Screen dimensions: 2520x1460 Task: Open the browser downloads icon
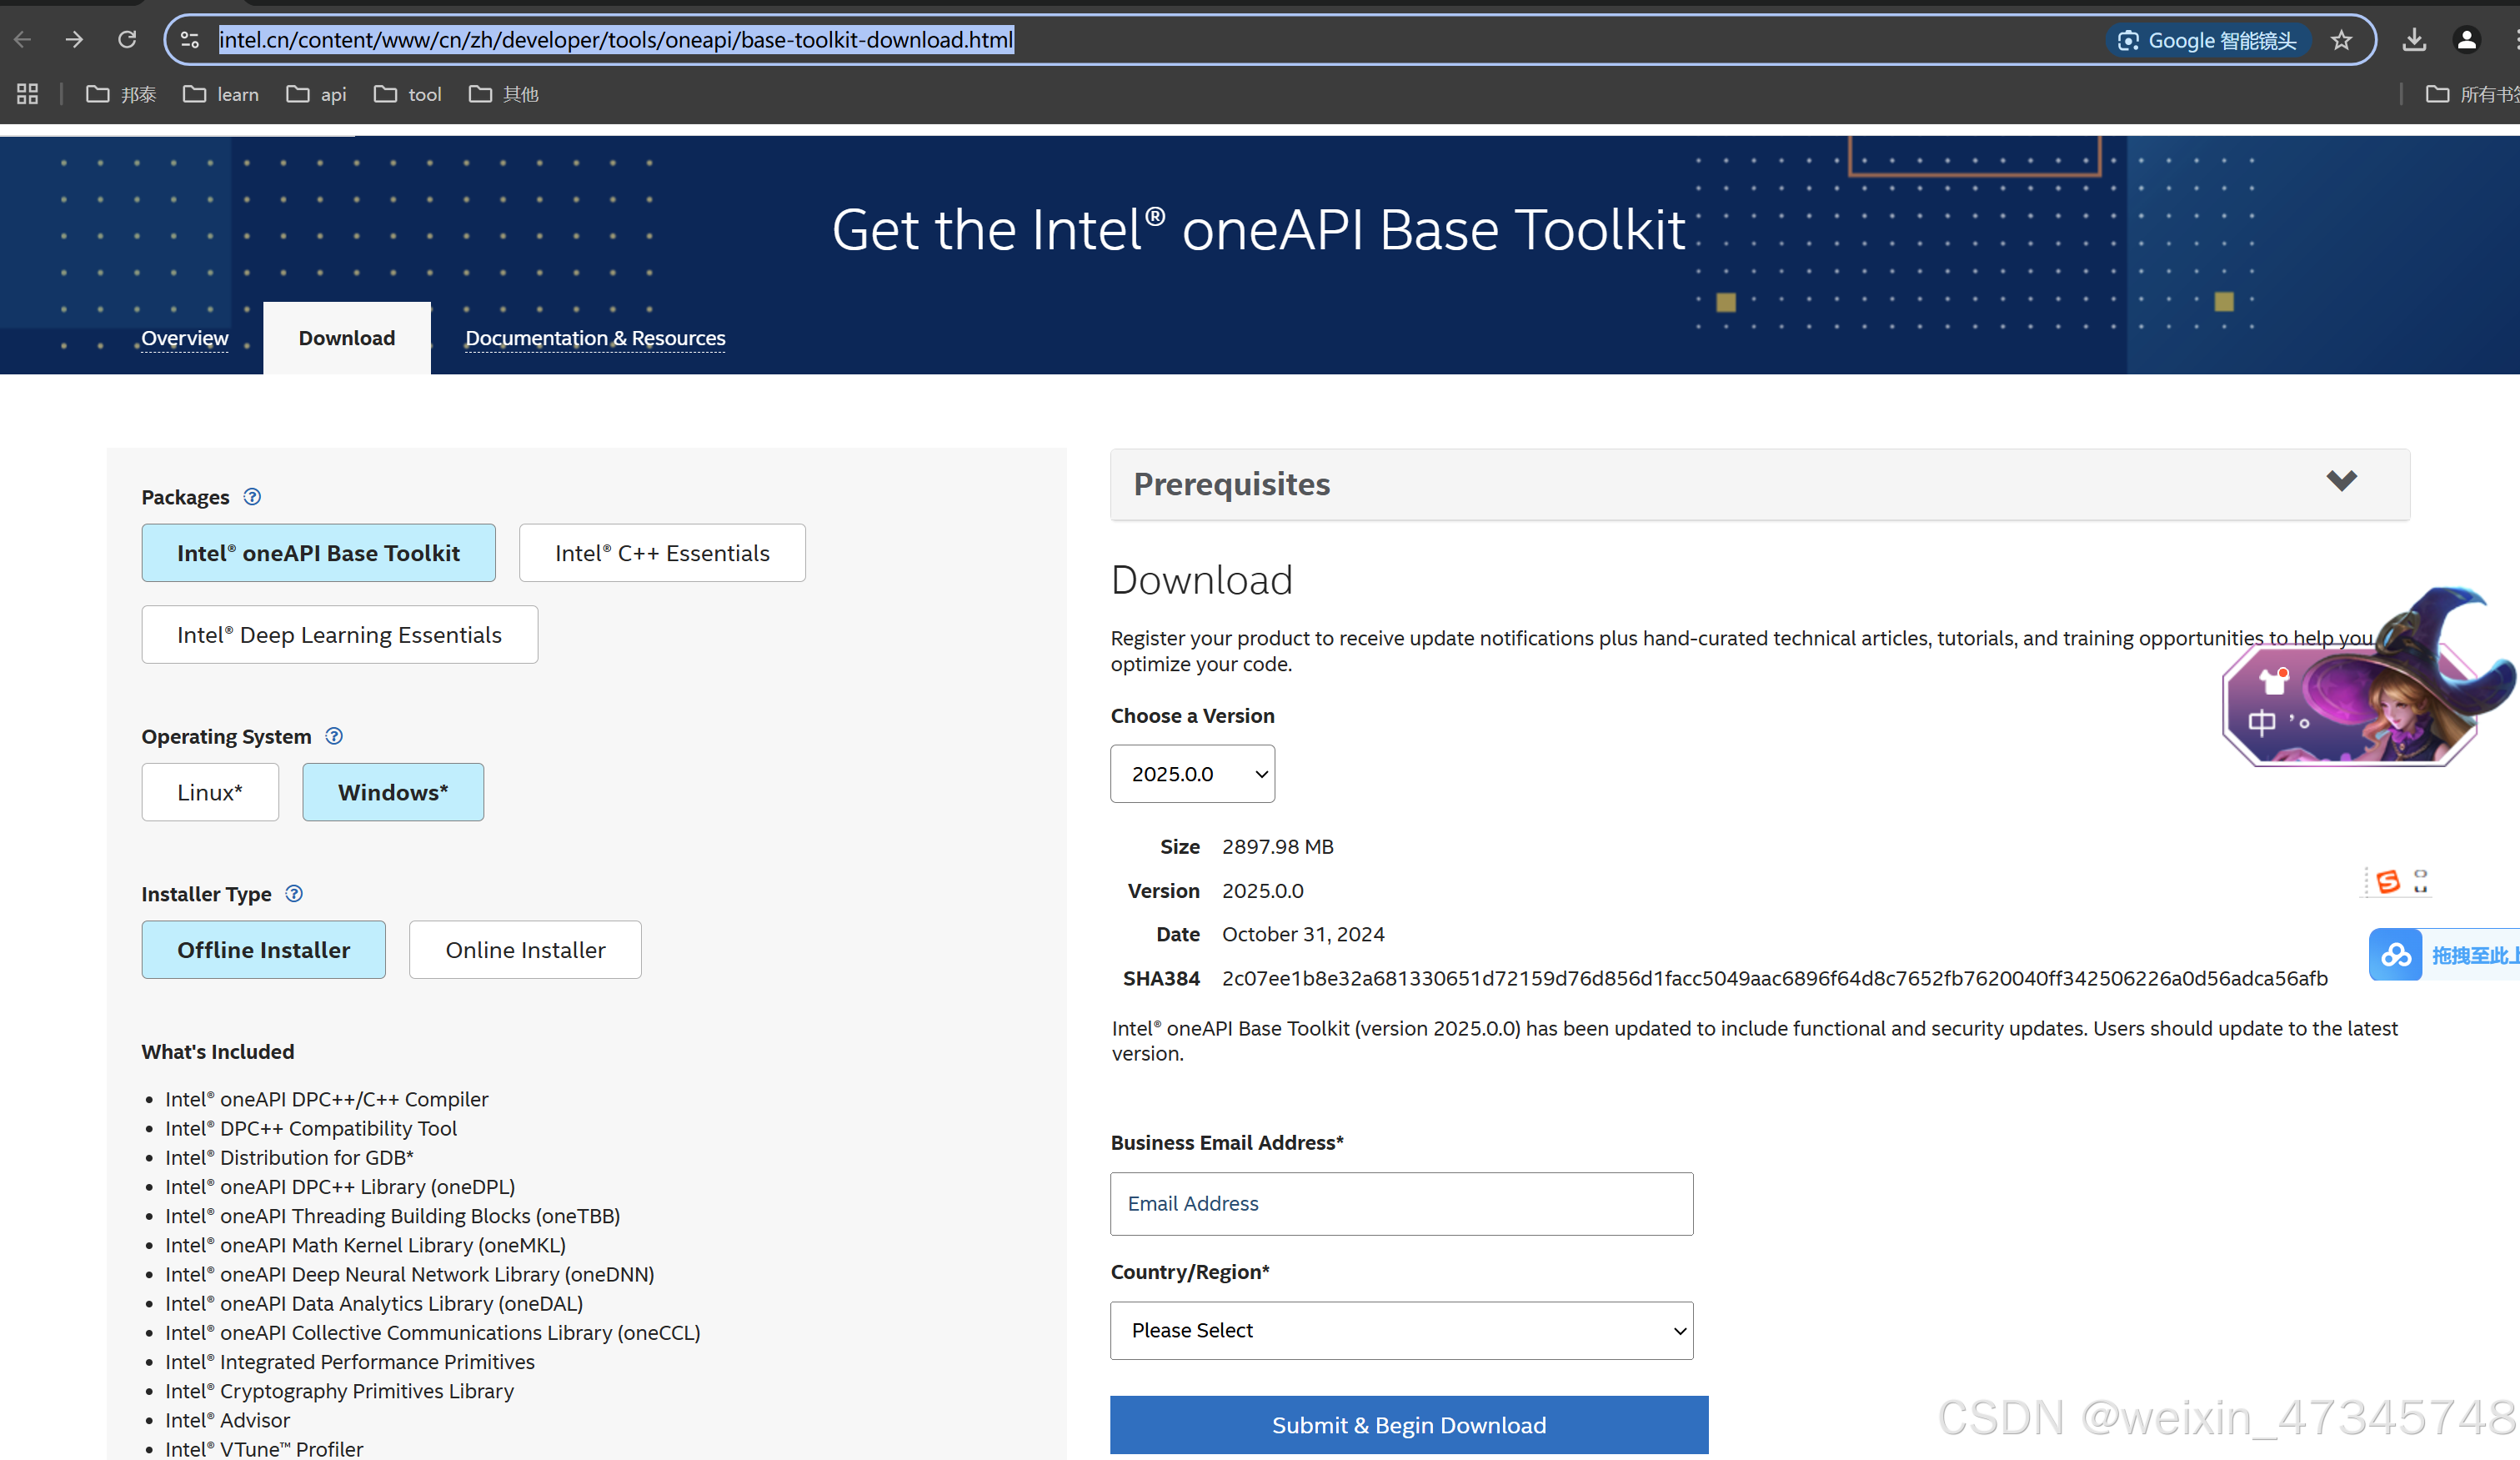pyautogui.click(x=2414, y=40)
